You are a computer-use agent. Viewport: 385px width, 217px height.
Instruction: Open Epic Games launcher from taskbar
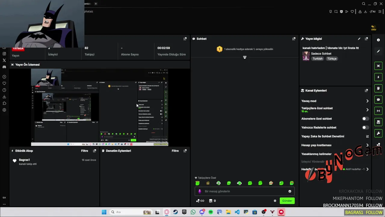pyautogui.click(x=184, y=212)
